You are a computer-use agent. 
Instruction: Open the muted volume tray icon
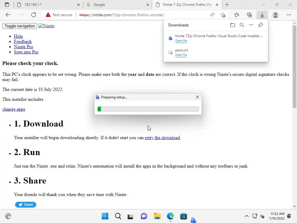262,216
